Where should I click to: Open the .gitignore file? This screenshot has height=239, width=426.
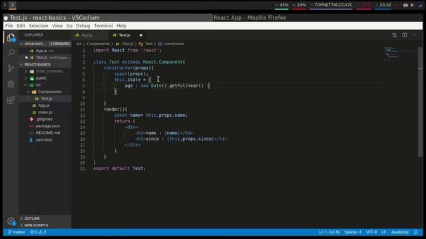click(45, 119)
